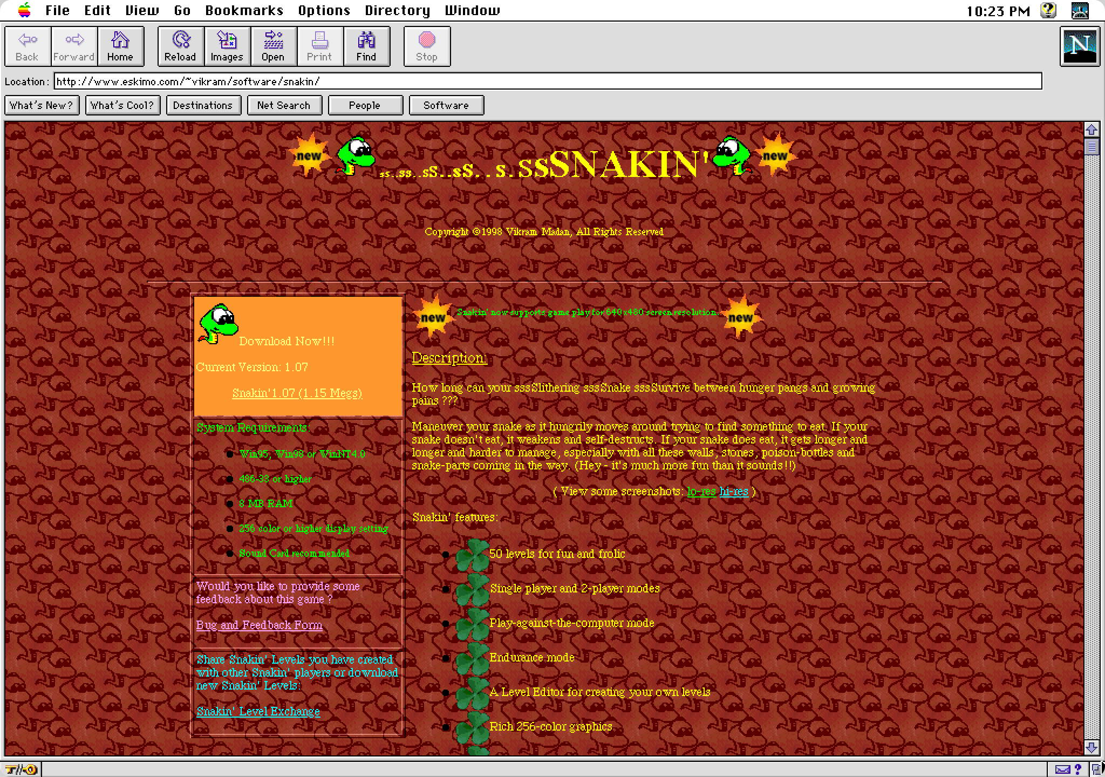Click the What's Cool? button
This screenshot has height=777, width=1105.
(x=122, y=105)
